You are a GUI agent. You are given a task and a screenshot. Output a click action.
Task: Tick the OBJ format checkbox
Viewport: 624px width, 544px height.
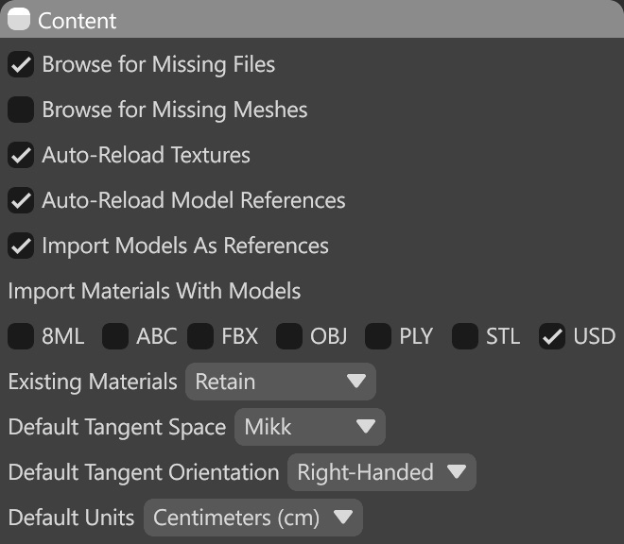[289, 336]
